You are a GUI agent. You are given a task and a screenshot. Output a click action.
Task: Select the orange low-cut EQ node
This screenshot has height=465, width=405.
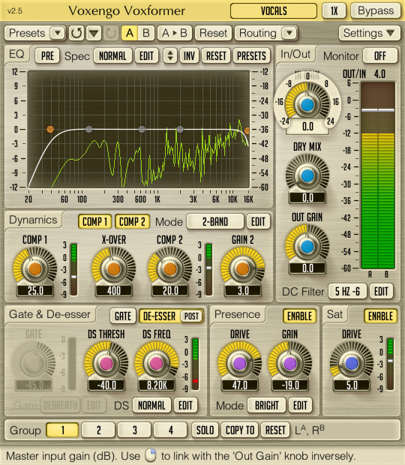(50, 129)
